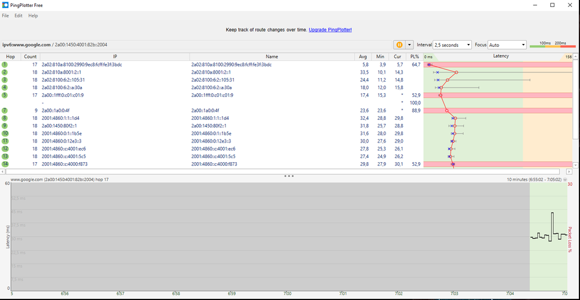Select the green hop 5 circle icon
Viewport: 580px width, 300px height.
coord(5,95)
